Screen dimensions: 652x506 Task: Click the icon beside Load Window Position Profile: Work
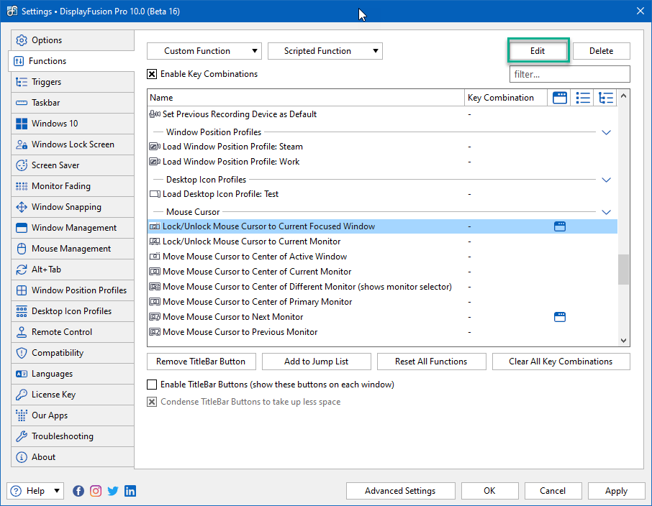pos(155,162)
